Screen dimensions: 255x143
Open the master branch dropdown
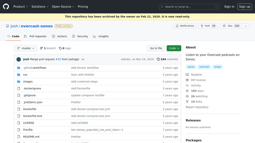[x=25, y=48]
